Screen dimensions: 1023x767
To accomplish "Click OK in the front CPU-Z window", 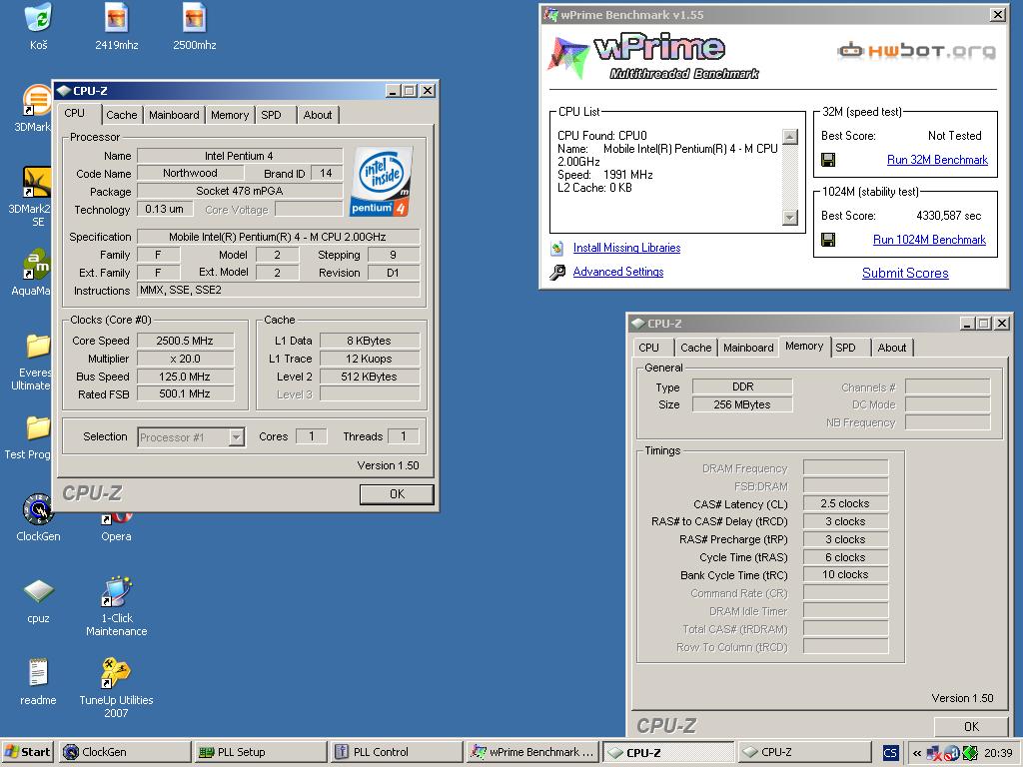I will (x=397, y=494).
